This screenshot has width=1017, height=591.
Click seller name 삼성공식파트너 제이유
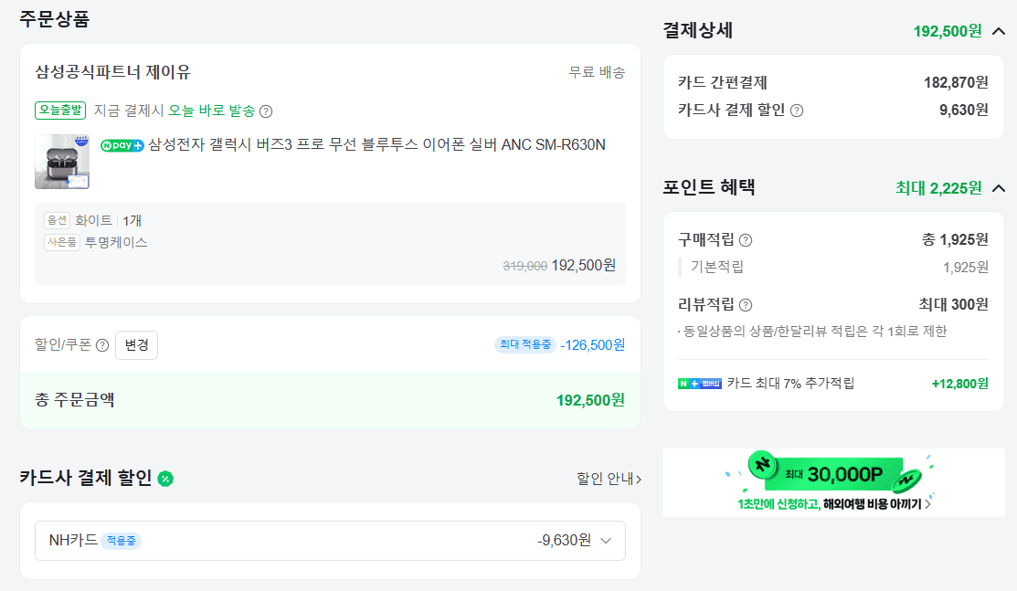pyautogui.click(x=113, y=72)
